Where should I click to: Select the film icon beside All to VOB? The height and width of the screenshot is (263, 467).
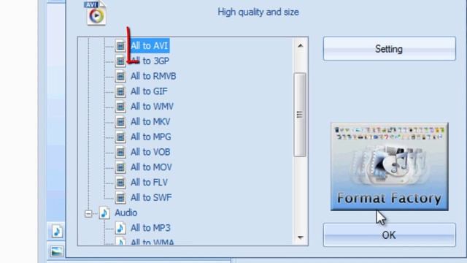[120, 152]
